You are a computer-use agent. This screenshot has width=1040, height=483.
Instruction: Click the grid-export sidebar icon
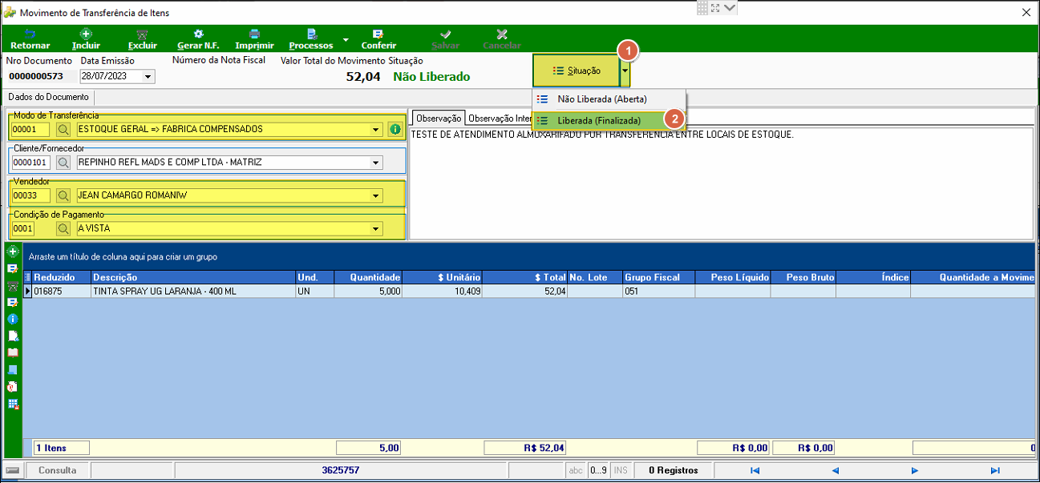12,403
